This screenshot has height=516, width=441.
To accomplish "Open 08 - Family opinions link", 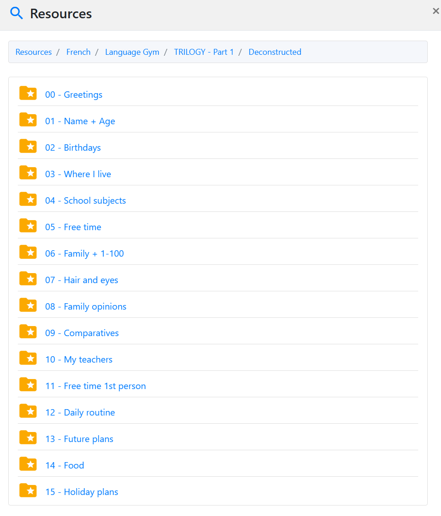I will tap(85, 307).
